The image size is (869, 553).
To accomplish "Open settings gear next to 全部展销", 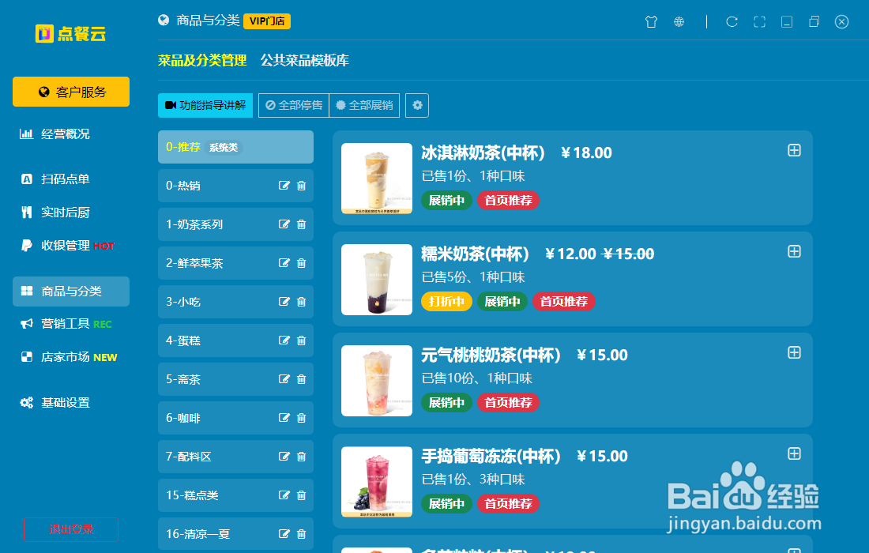I will tap(417, 105).
